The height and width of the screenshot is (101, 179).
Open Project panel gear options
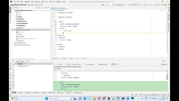tap(46, 8)
